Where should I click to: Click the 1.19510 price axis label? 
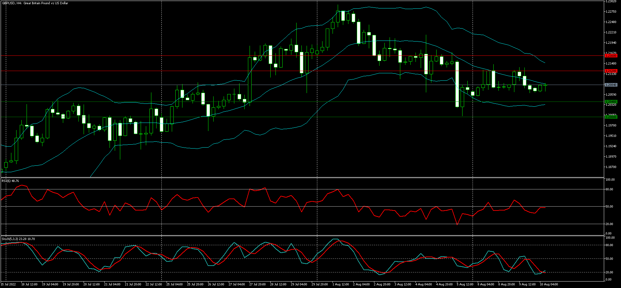tap(611, 136)
